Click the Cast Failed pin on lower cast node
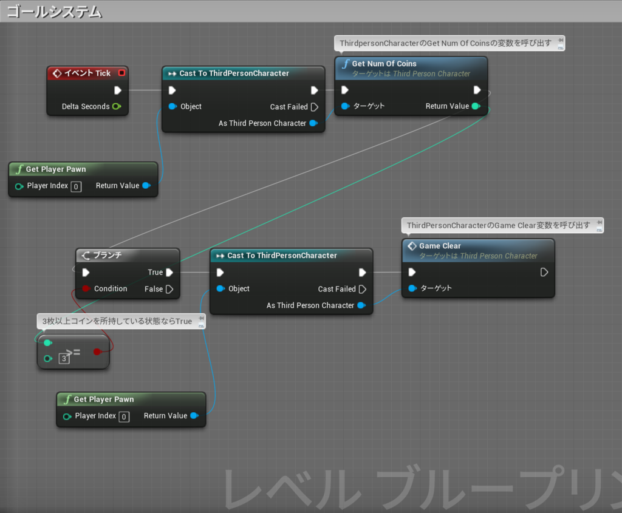Screen dimensions: 622x513 tap(363, 289)
